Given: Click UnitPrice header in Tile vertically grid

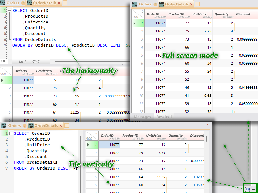Looking at the screenshot, I should (155, 136).
